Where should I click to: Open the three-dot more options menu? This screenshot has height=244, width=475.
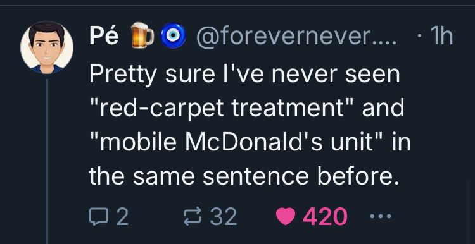(x=381, y=216)
